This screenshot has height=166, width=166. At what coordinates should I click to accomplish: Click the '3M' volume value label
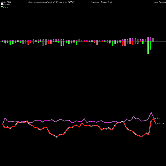(x=159, y=118)
